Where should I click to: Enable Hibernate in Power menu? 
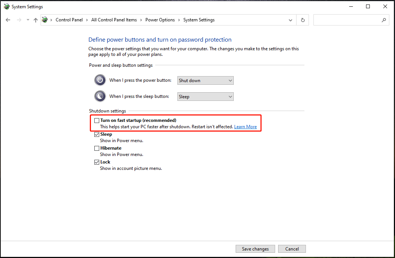click(97, 148)
